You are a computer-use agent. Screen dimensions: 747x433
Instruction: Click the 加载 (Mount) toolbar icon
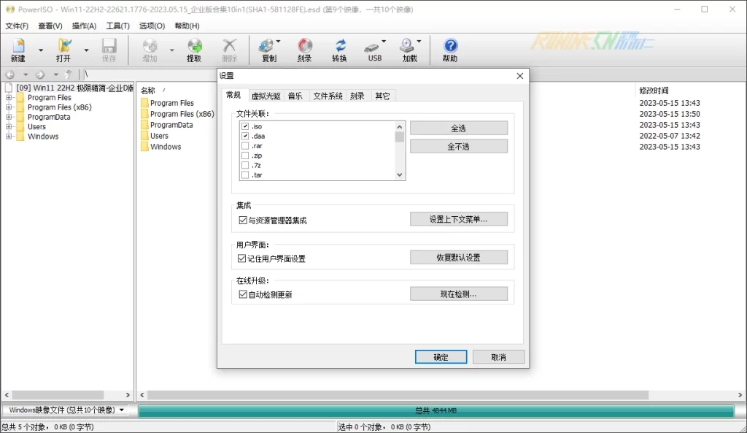[409, 47]
